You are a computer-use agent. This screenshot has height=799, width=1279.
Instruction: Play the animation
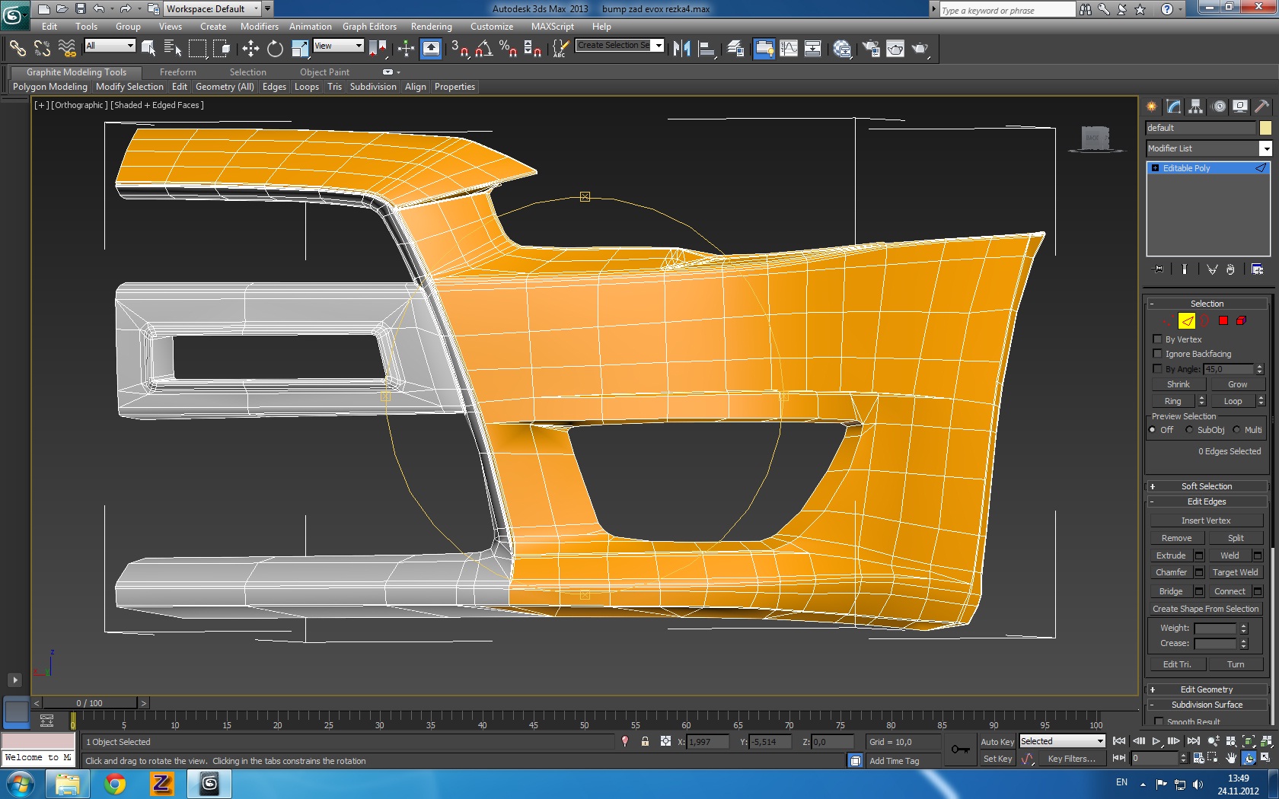[1156, 741]
